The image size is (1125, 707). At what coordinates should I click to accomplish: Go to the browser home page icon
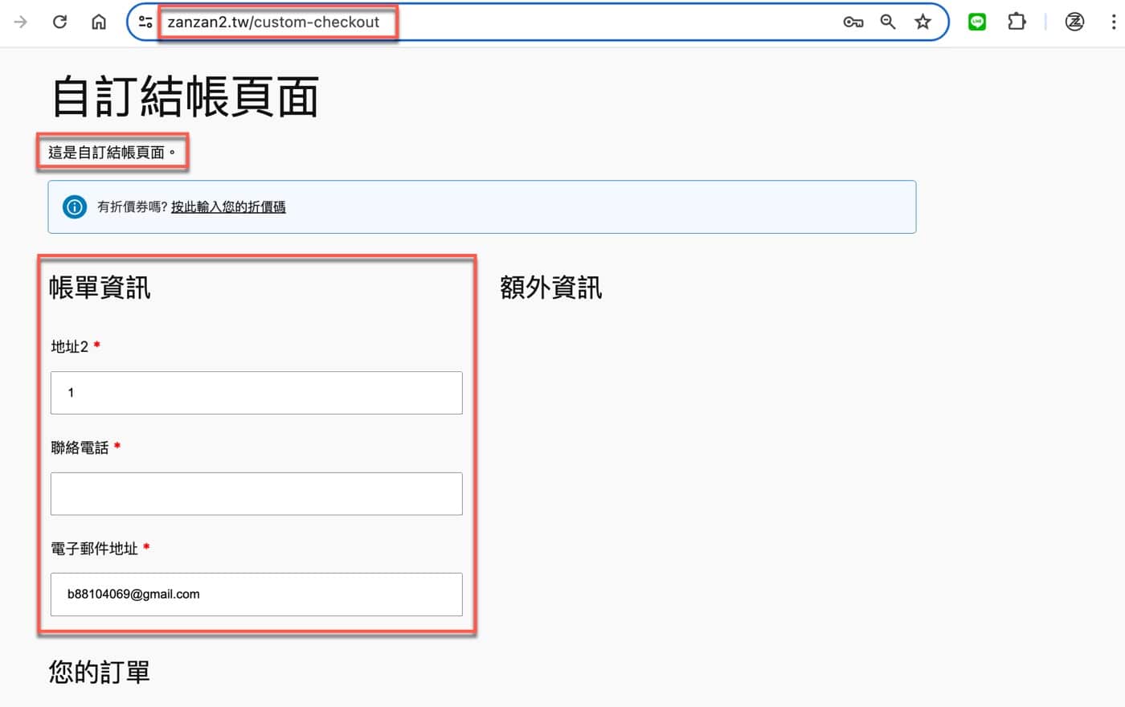pyautogui.click(x=99, y=22)
